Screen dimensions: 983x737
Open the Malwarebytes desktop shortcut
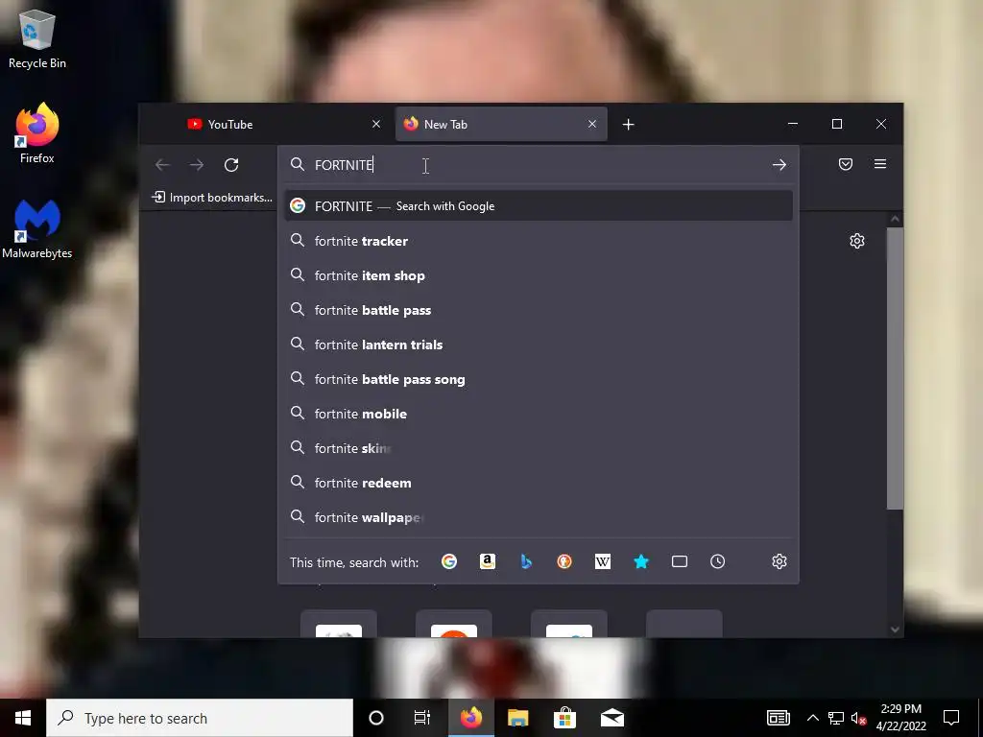(x=37, y=229)
